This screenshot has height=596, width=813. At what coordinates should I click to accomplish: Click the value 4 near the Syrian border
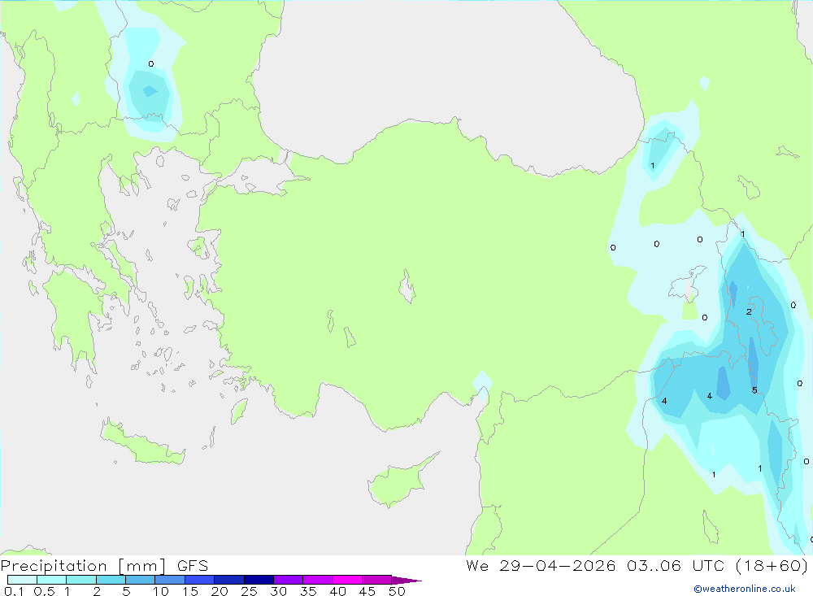click(664, 401)
